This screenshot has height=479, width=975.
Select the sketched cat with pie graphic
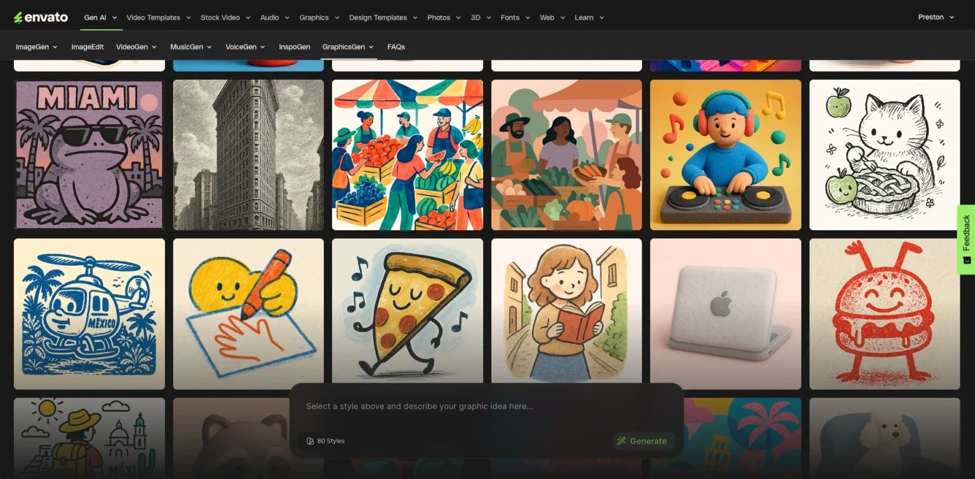click(x=885, y=155)
